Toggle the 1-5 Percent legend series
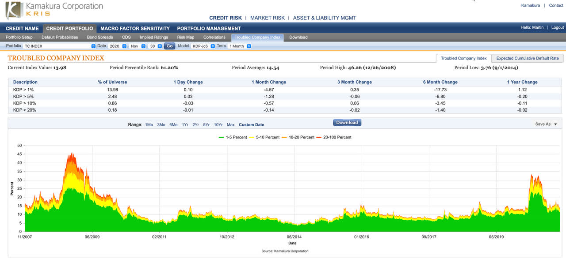The height and width of the screenshot is (259, 566). click(233, 137)
